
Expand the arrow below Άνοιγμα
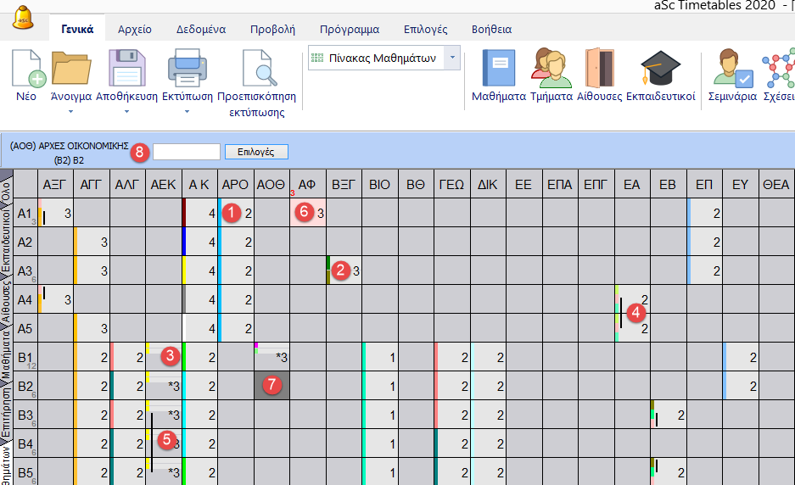(70, 111)
